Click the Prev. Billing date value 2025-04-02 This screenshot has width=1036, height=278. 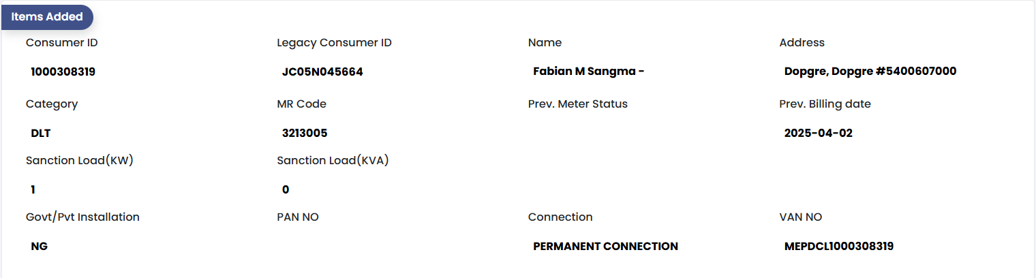coord(818,134)
